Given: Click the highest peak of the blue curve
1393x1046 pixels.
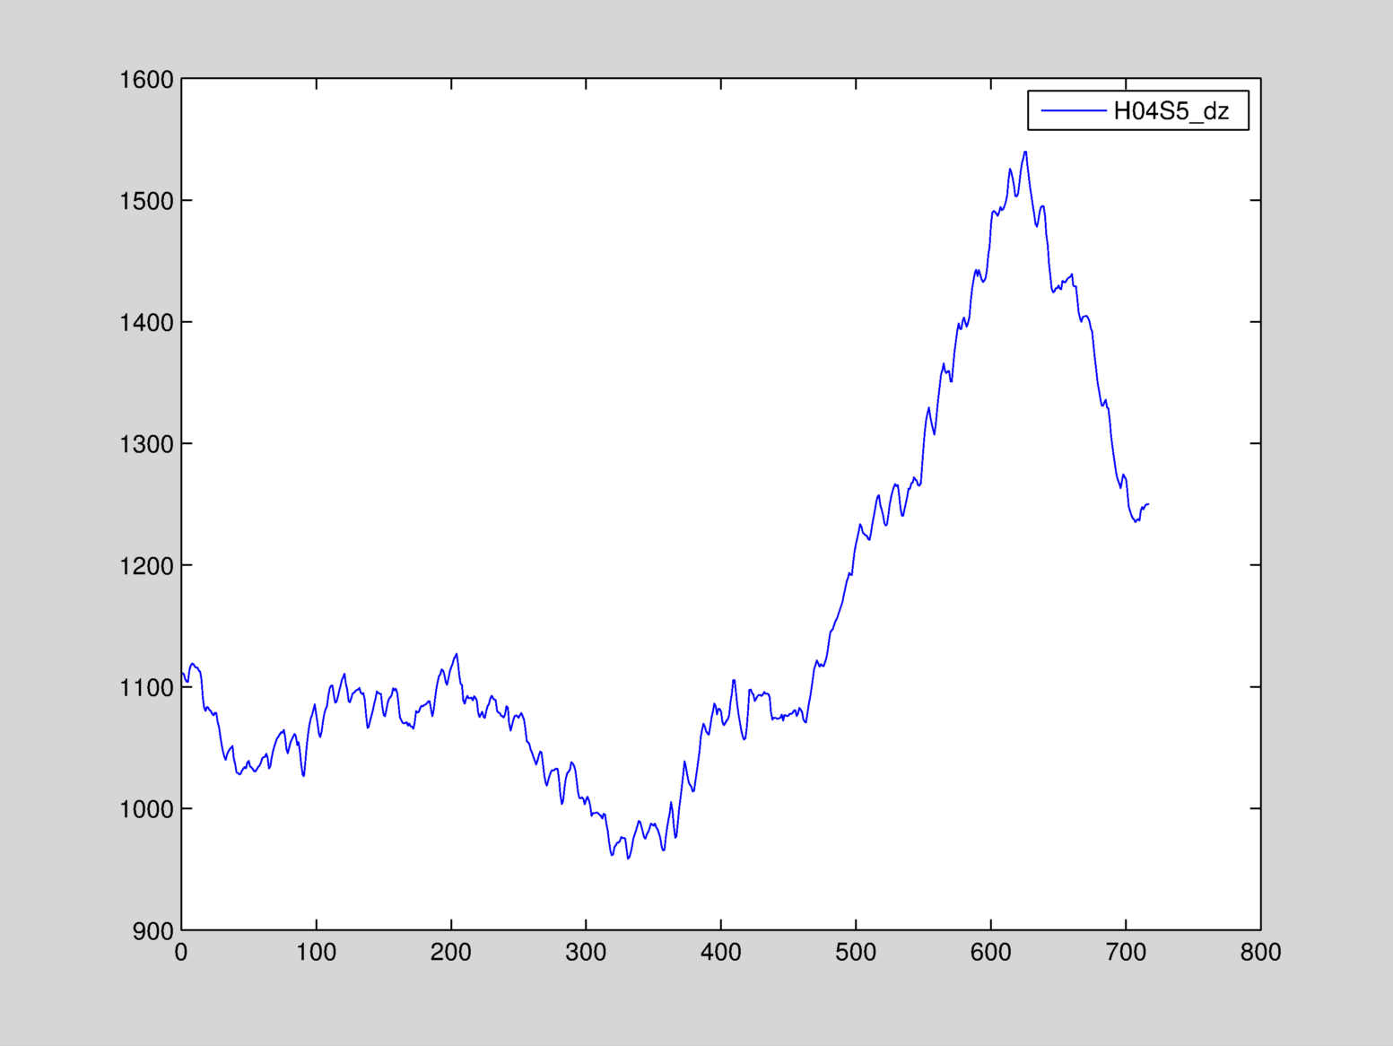Looking at the screenshot, I should (1025, 153).
